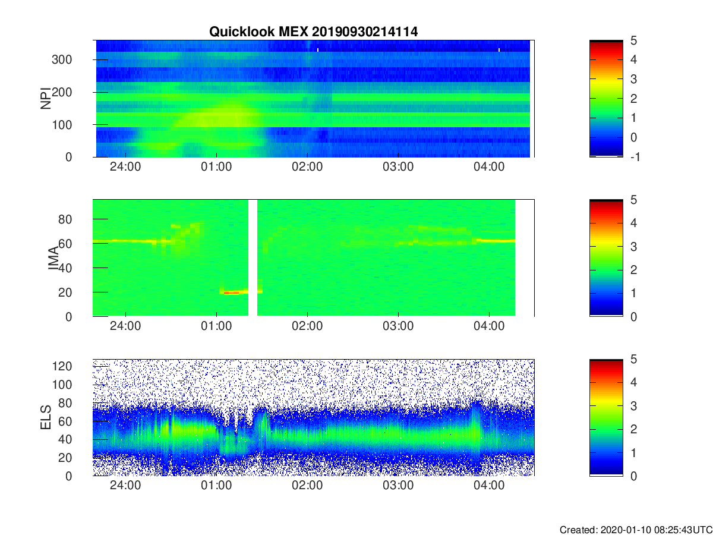Click the '24:00' tick under the NPI plot
The width and height of the screenshot is (713, 535).
[125, 167]
